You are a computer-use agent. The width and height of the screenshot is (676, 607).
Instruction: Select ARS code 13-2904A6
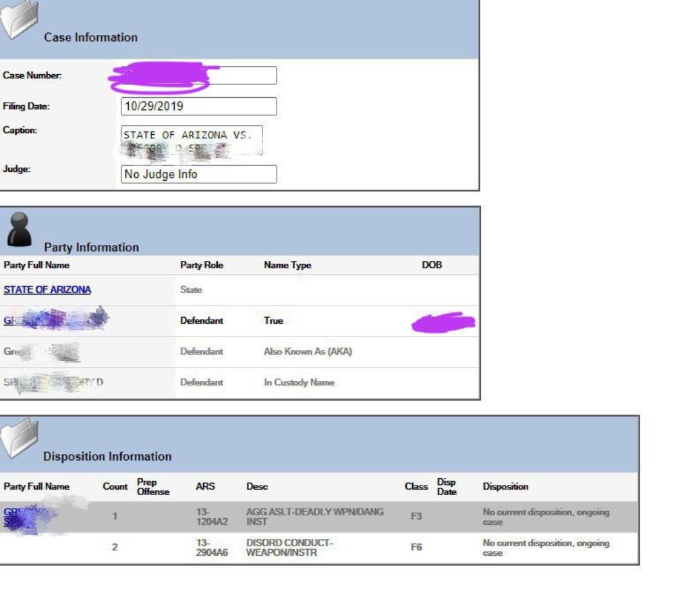(x=212, y=548)
